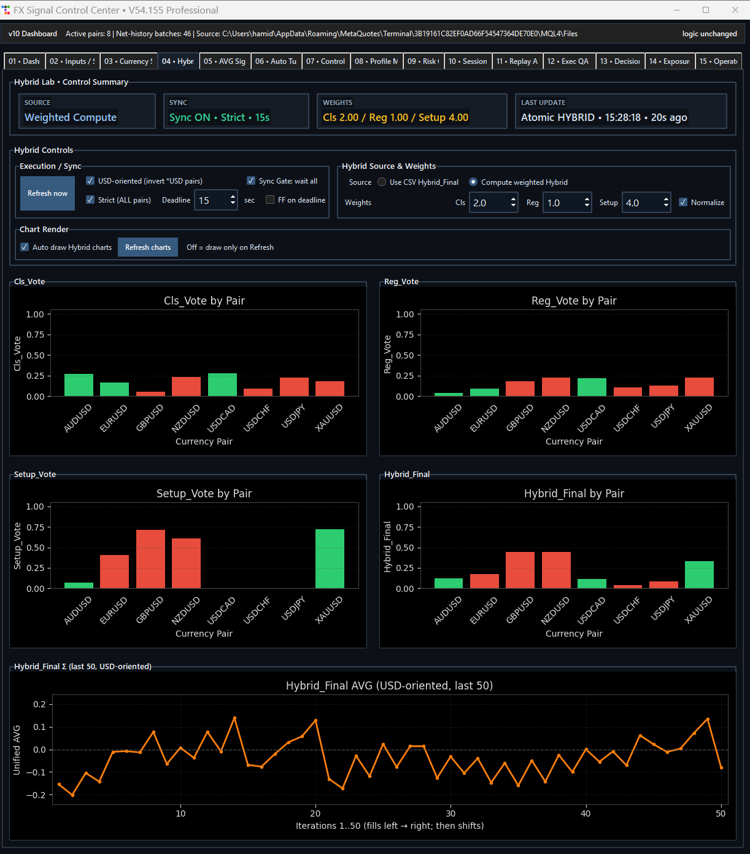Increase the Setup weight value
This screenshot has width=750, height=854.
666,199
